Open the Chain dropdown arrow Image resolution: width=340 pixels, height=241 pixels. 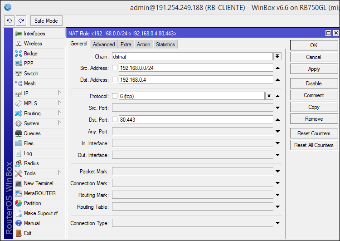point(277,56)
